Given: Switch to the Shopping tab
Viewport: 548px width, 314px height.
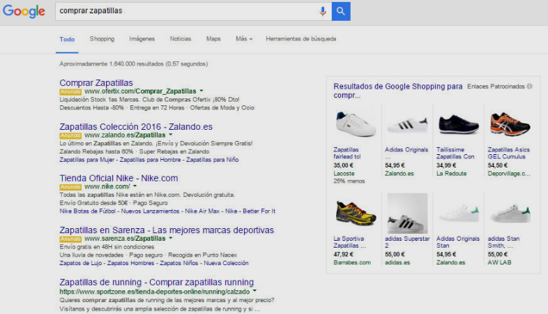Looking at the screenshot, I should click(x=102, y=39).
